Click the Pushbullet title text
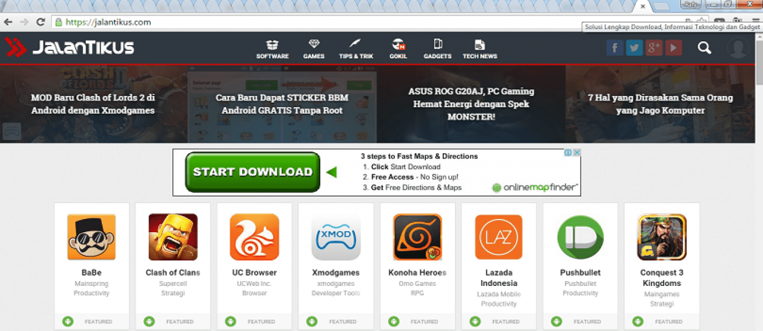This screenshot has height=331, width=763. pyautogui.click(x=581, y=273)
